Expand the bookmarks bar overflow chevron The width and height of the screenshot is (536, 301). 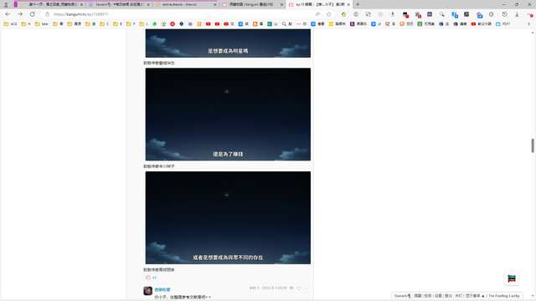528,24
